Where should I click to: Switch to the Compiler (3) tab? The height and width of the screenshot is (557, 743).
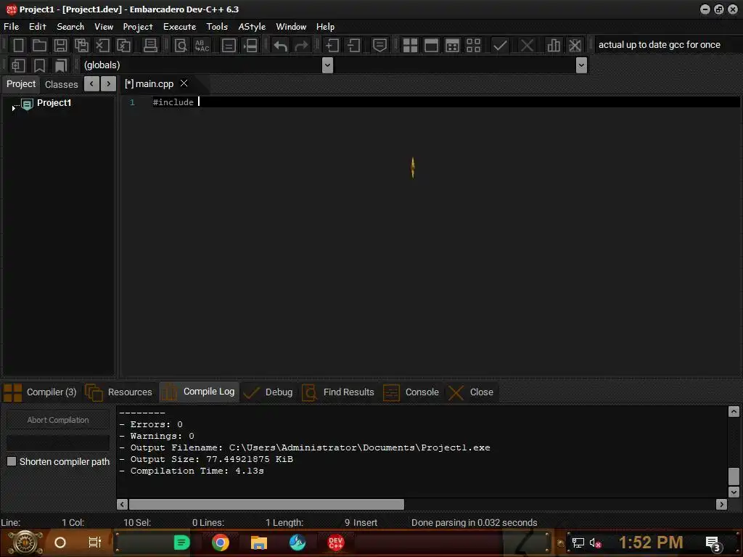tap(41, 392)
